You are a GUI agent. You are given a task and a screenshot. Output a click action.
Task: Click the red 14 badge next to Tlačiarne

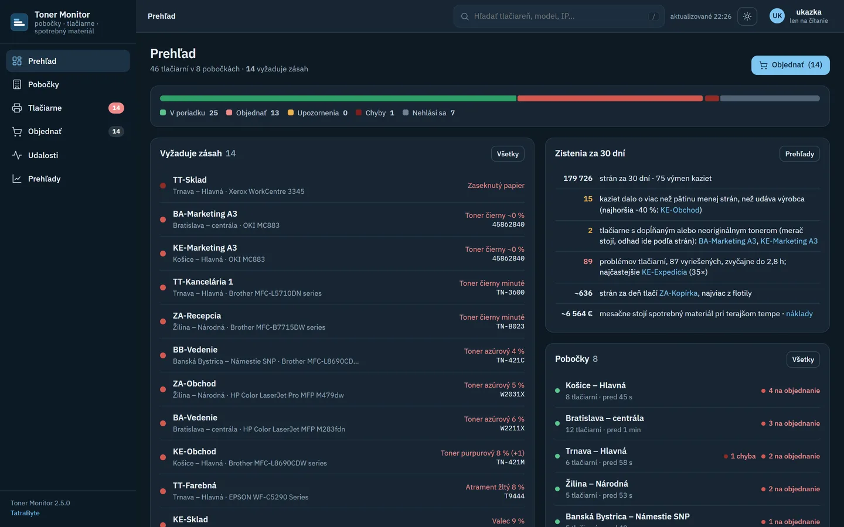click(116, 108)
